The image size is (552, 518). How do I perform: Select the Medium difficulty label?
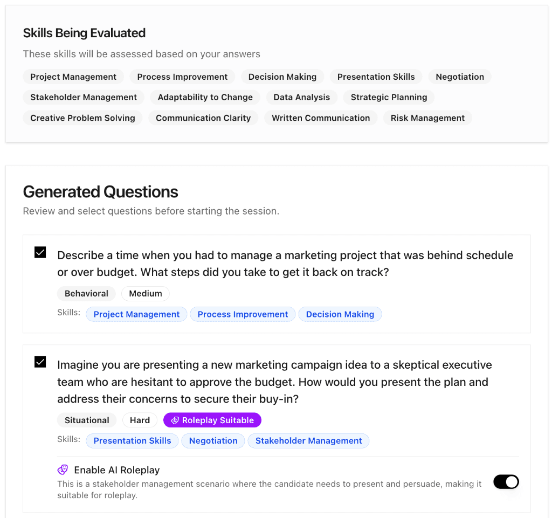145,293
